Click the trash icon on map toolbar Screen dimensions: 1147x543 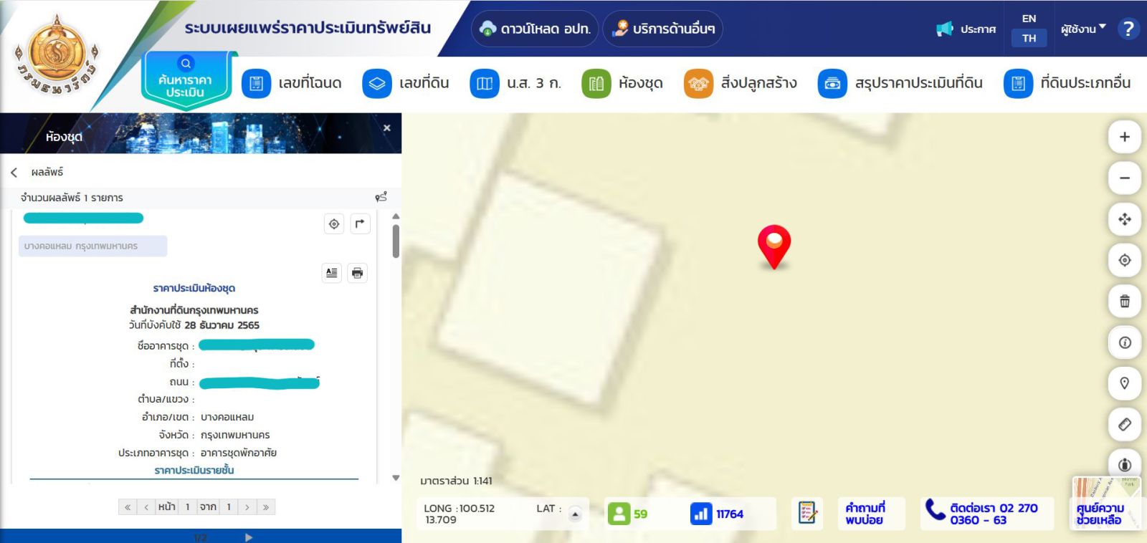tap(1124, 302)
